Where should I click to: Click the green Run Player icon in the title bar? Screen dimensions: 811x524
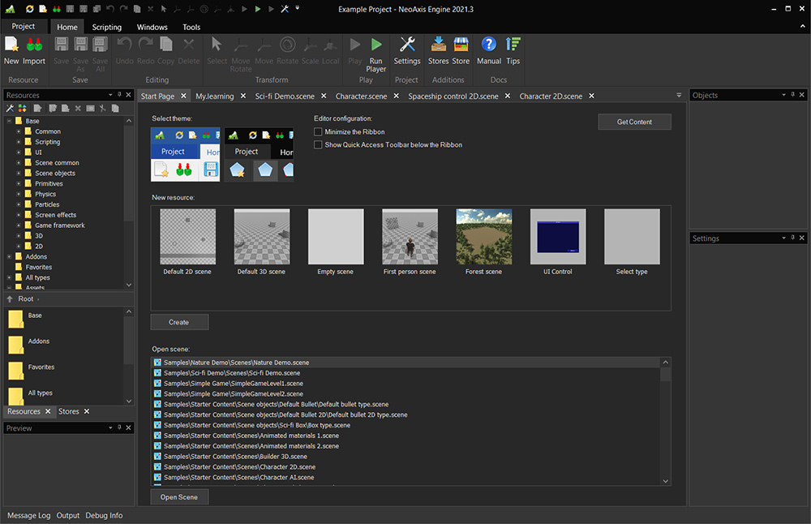[258, 9]
